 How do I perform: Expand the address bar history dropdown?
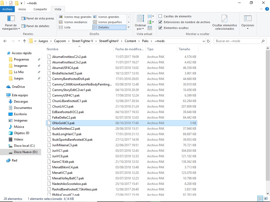pos(203,41)
